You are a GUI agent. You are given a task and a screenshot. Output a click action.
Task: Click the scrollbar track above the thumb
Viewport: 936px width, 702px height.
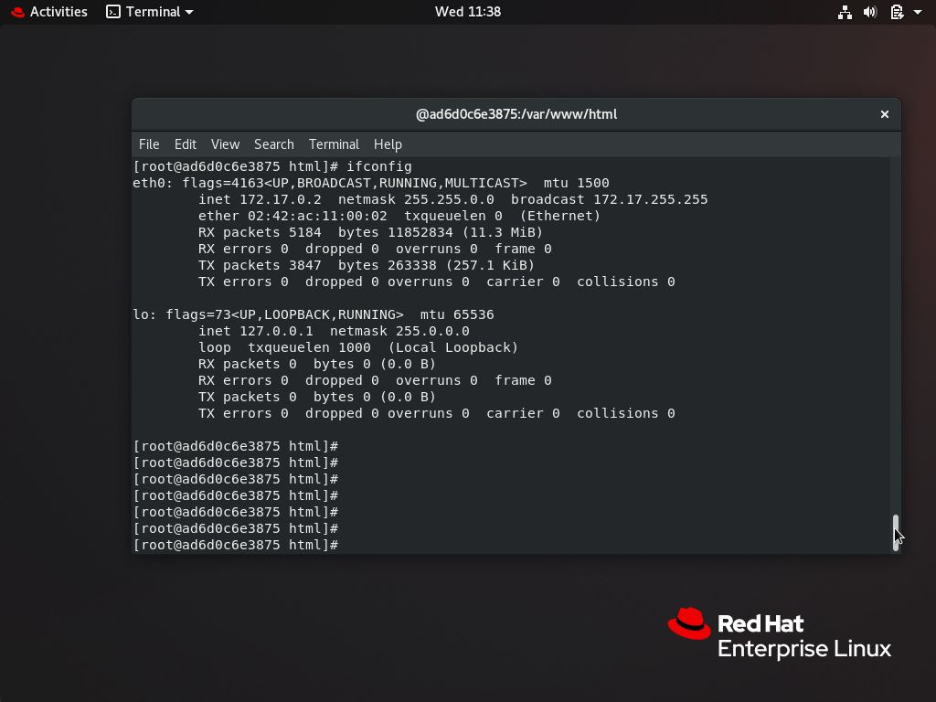coord(894,320)
